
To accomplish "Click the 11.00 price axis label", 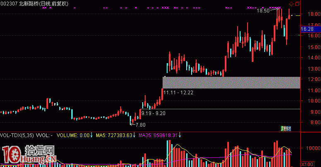I will click(x=314, y=90).
